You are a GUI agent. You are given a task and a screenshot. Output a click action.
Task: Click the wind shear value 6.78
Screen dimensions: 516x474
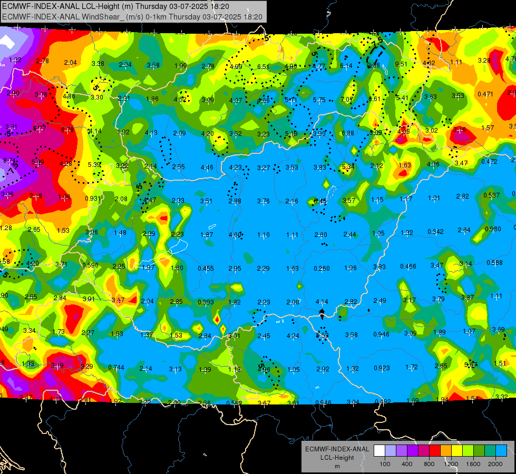coord(67,130)
